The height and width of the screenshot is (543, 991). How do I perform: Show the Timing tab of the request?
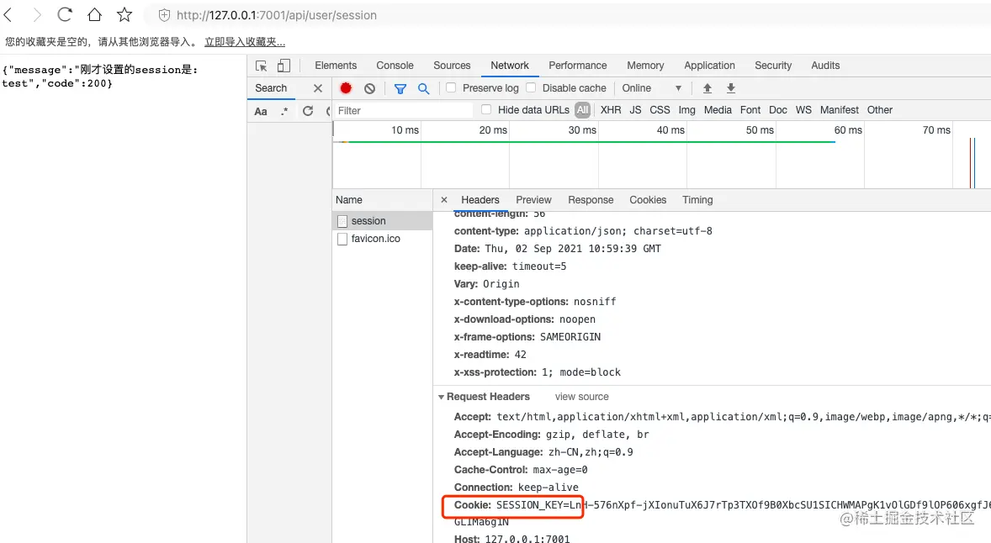click(697, 199)
